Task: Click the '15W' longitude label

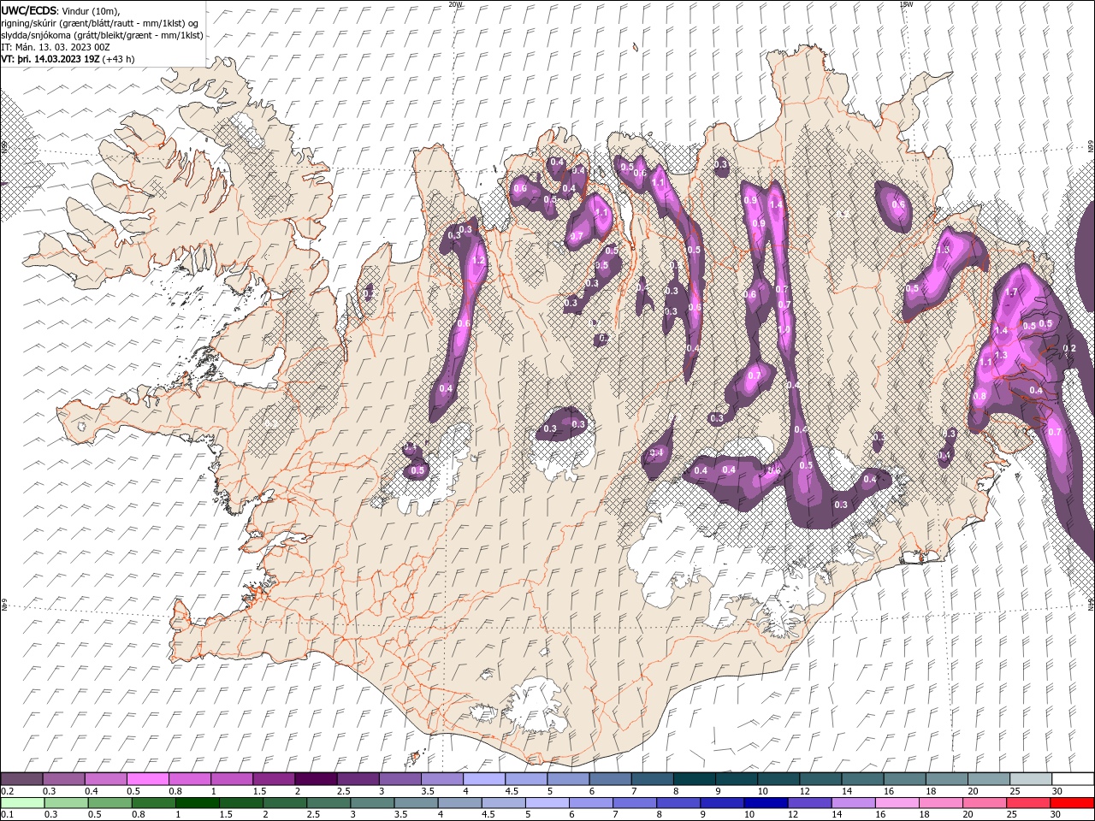Action: tap(905, 4)
